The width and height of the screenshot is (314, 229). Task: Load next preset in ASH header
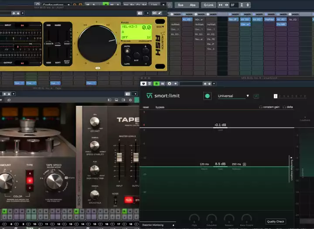pyautogui.click(x=18, y=13)
